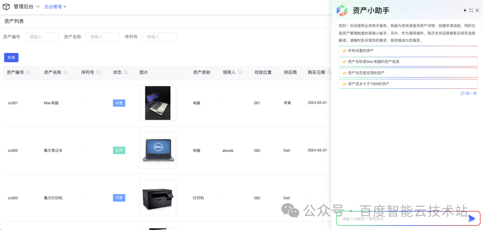The height and width of the screenshot is (230, 483).
Task: Open the 后台管理 menu dropdown
Action: click(55, 6)
